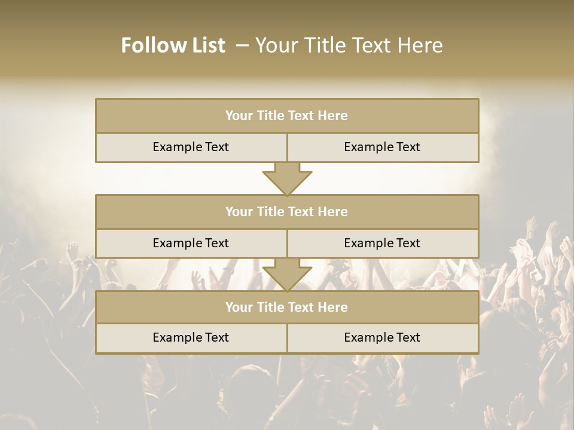574x430 pixels.
Task: Click the divider between first block's Example Text cells
Action: pyautogui.click(x=287, y=148)
